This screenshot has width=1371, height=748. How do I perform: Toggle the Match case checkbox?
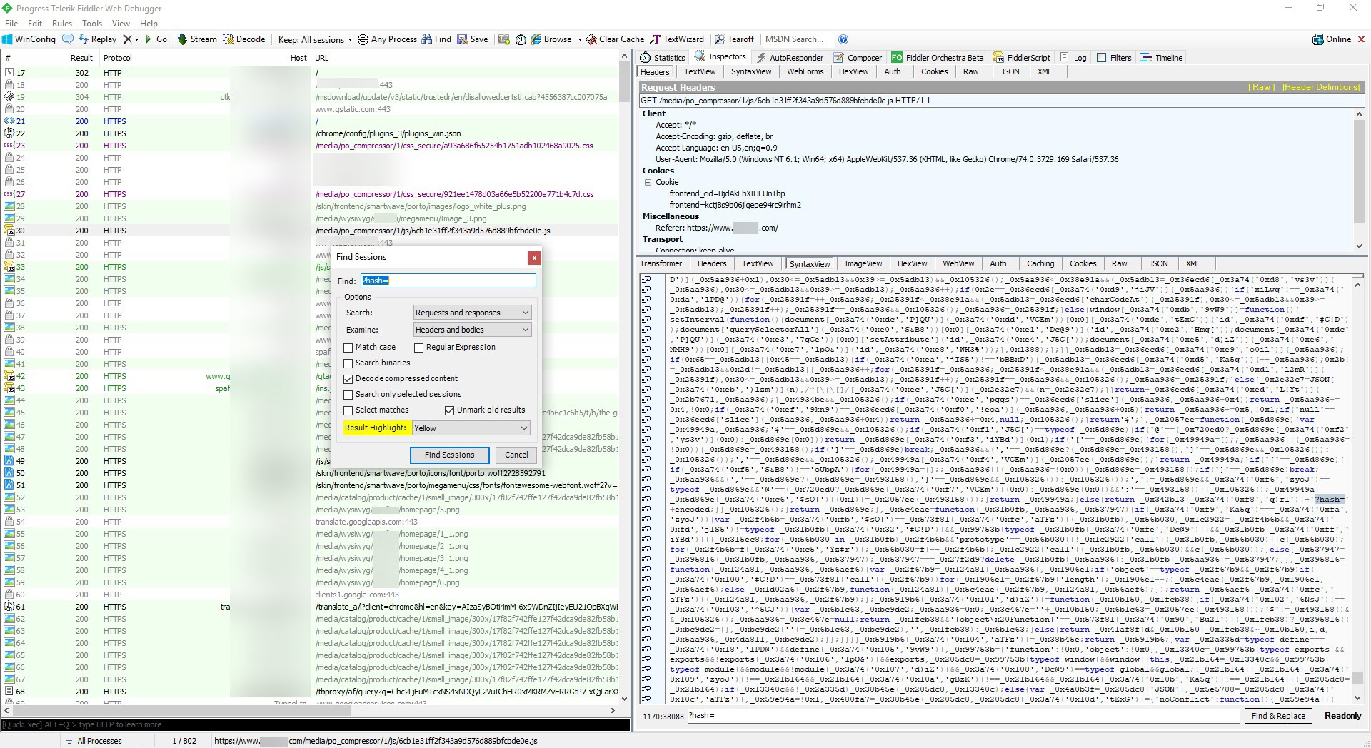point(348,348)
